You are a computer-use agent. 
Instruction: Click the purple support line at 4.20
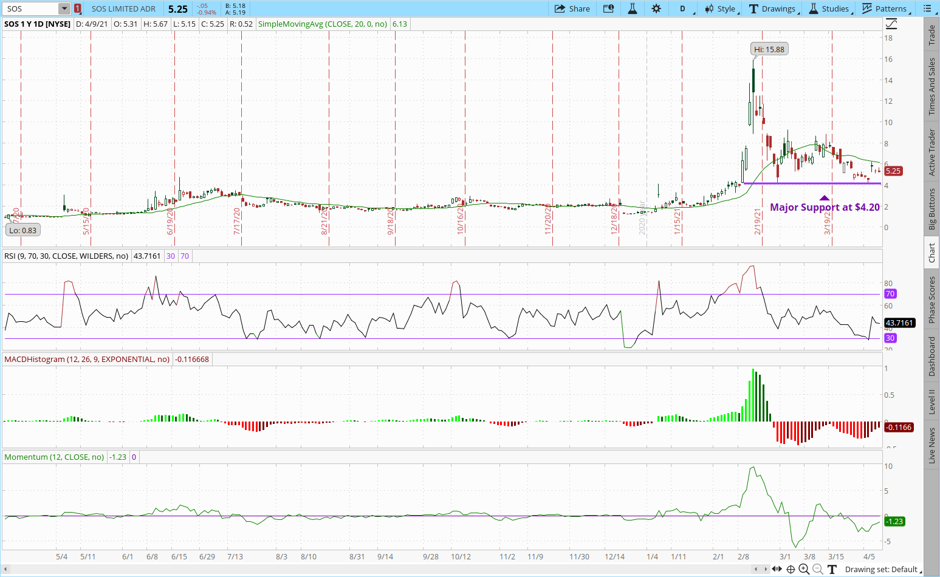[812, 183]
